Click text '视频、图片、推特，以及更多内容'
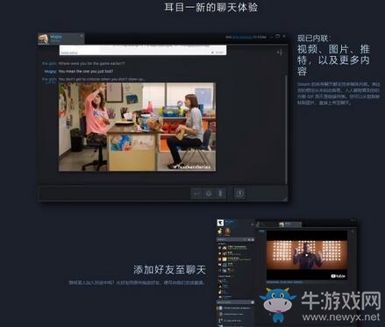 coord(333,60)
